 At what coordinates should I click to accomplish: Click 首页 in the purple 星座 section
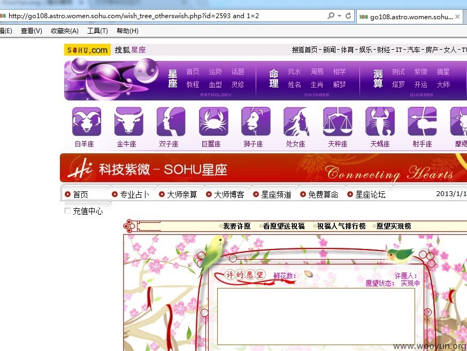[x=193, y=72]
